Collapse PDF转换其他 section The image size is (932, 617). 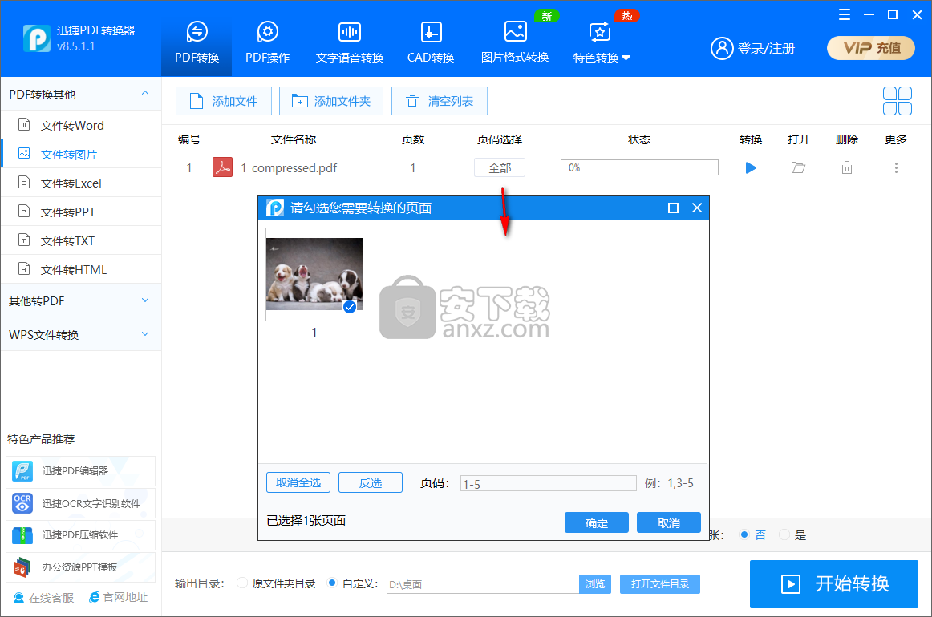81,95
